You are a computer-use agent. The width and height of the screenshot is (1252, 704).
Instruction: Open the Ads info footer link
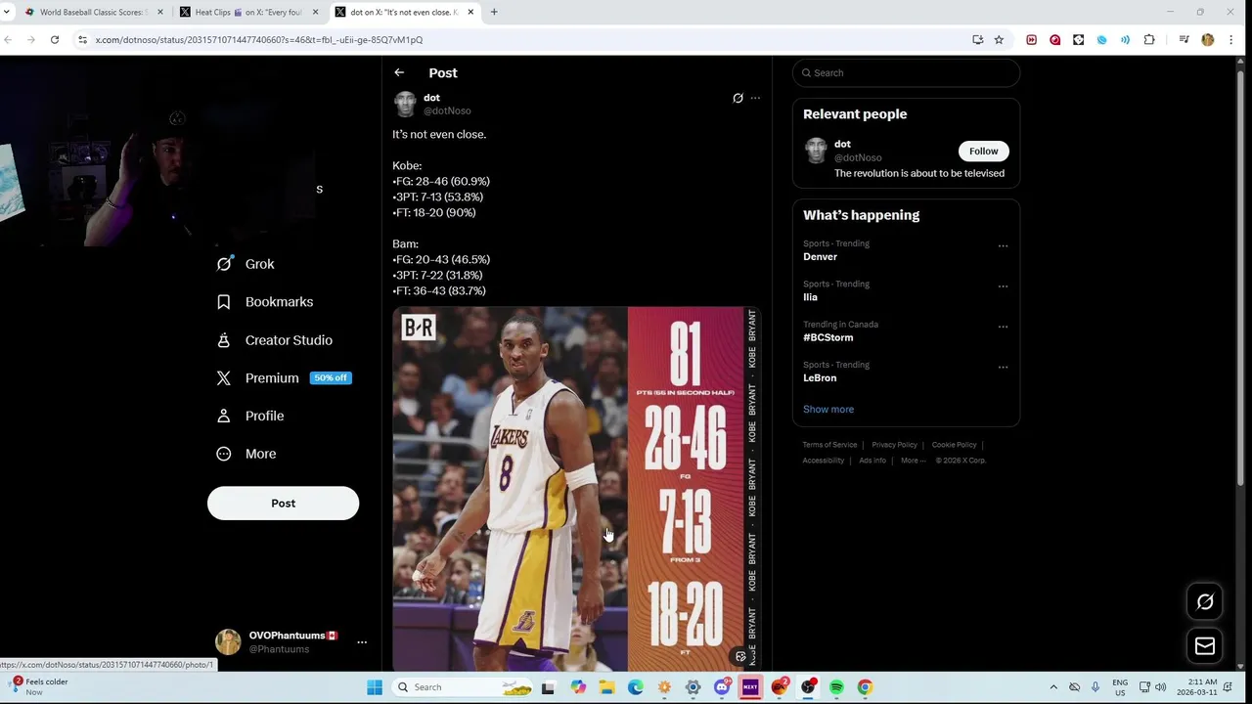pos(872,461)
